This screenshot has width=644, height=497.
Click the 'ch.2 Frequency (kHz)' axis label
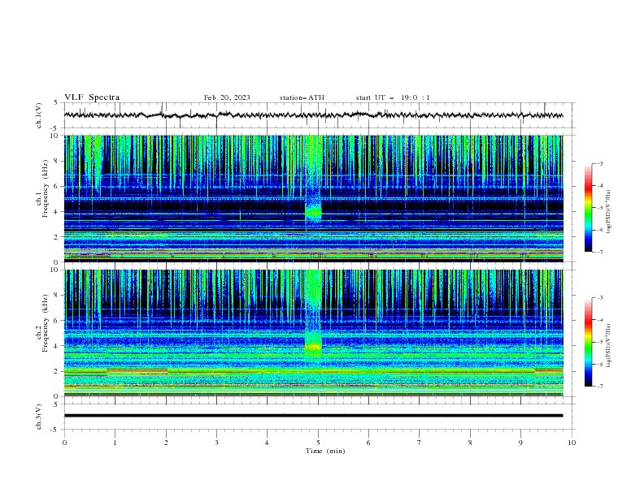coord(42,333)
